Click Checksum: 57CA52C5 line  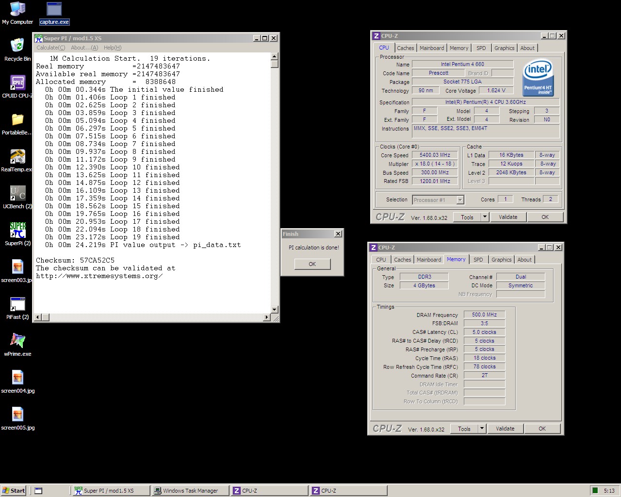[75, 260]
